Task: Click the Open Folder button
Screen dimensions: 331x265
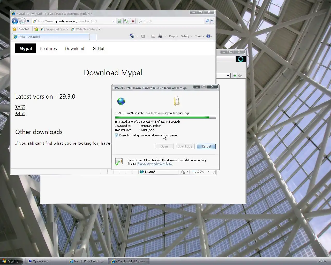Action: [x=185, y=146]
